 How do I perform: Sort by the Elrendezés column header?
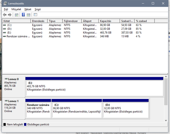(39, 21)
